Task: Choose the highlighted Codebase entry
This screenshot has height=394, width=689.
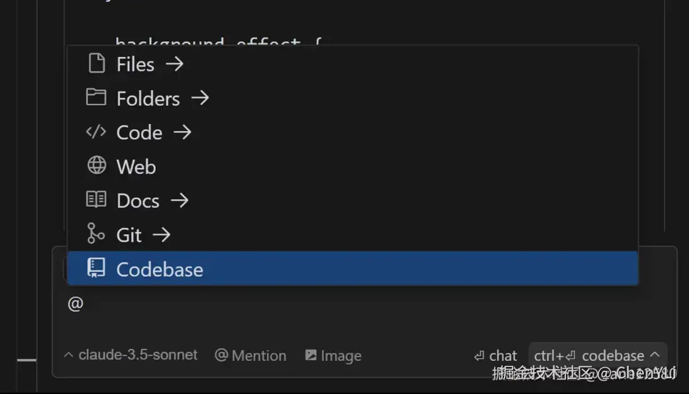Action: [159, 269]
